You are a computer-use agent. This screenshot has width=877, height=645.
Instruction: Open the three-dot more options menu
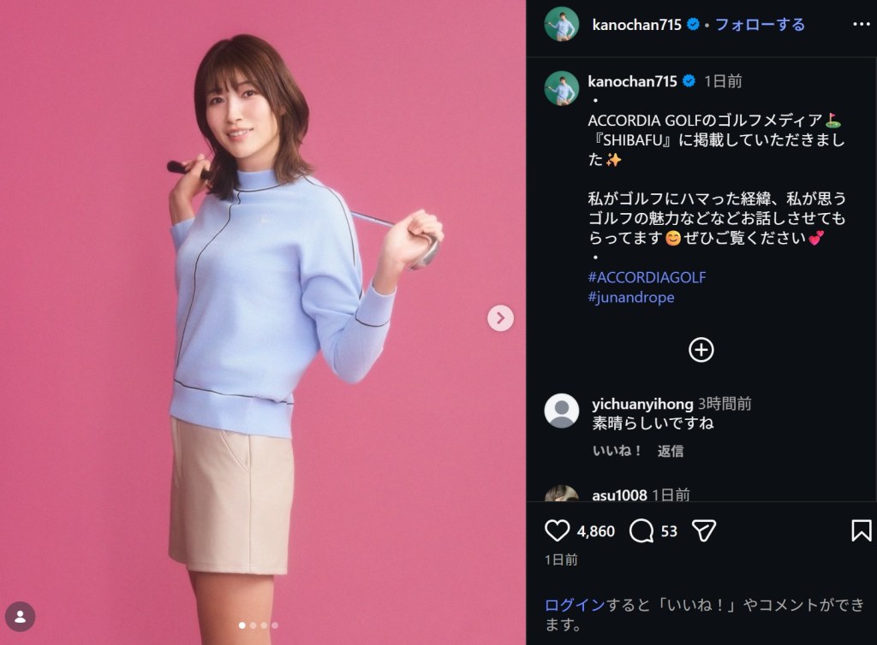click(862, 24)
